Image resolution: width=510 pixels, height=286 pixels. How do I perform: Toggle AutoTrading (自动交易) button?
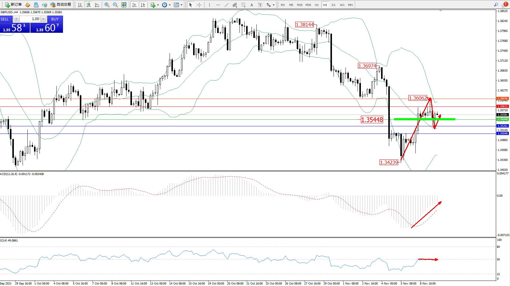pos(61,5)
